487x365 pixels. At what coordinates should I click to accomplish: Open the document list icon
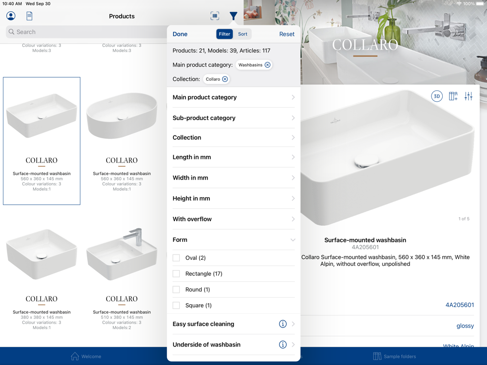point(29,16)
